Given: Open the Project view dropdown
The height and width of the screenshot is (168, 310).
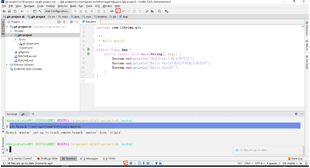Looking at the screenshot, I should [x=15, y=22].
